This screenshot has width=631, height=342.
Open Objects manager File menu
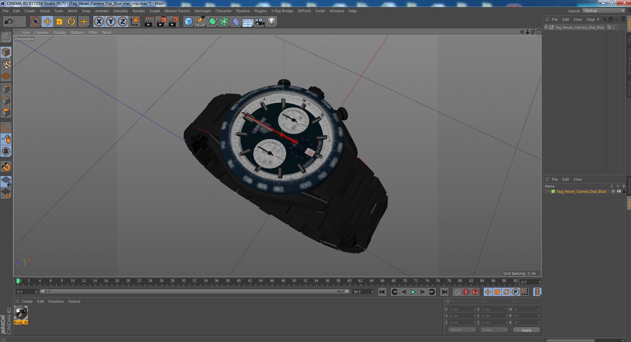click(554, 19)
